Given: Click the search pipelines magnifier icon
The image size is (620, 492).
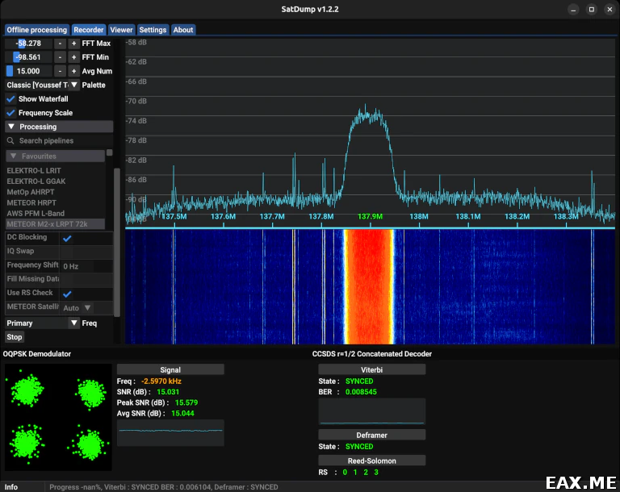Looking at the screenshot, I should [x=10, y=140].
